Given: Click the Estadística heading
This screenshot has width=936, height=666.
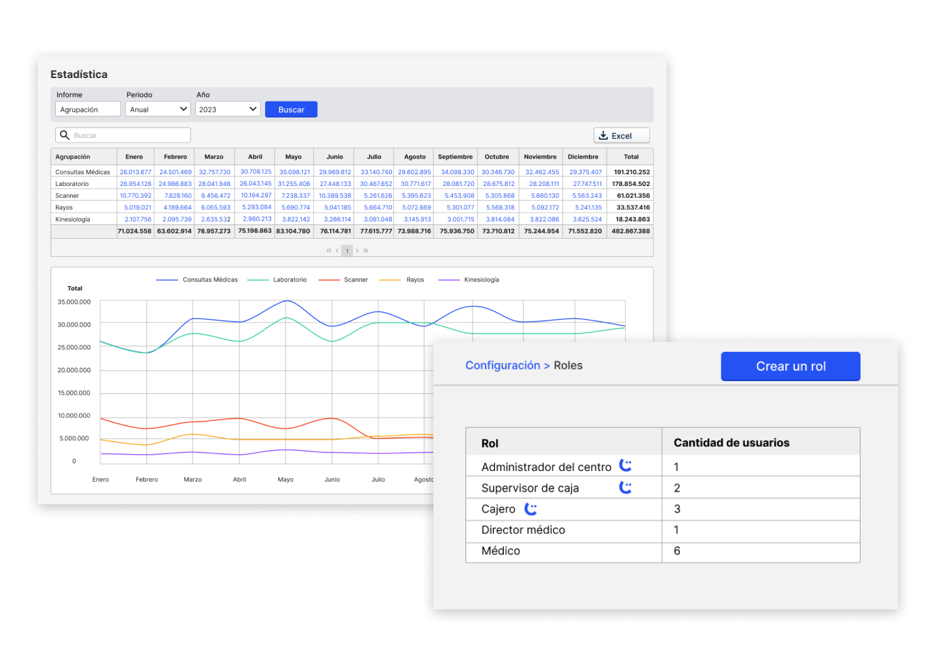Looking at the screenshot, I should [x=79, y=74].
